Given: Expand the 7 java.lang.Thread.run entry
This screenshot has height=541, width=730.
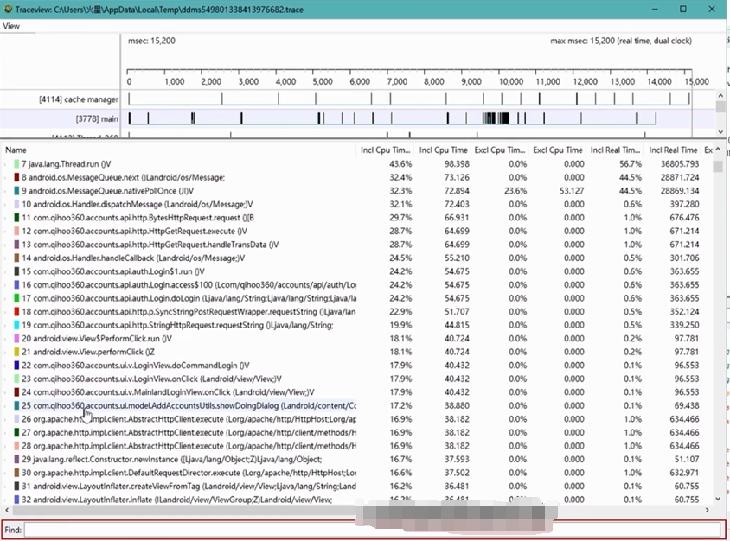Looking at the screenshot, I should [x=5, y=163].
